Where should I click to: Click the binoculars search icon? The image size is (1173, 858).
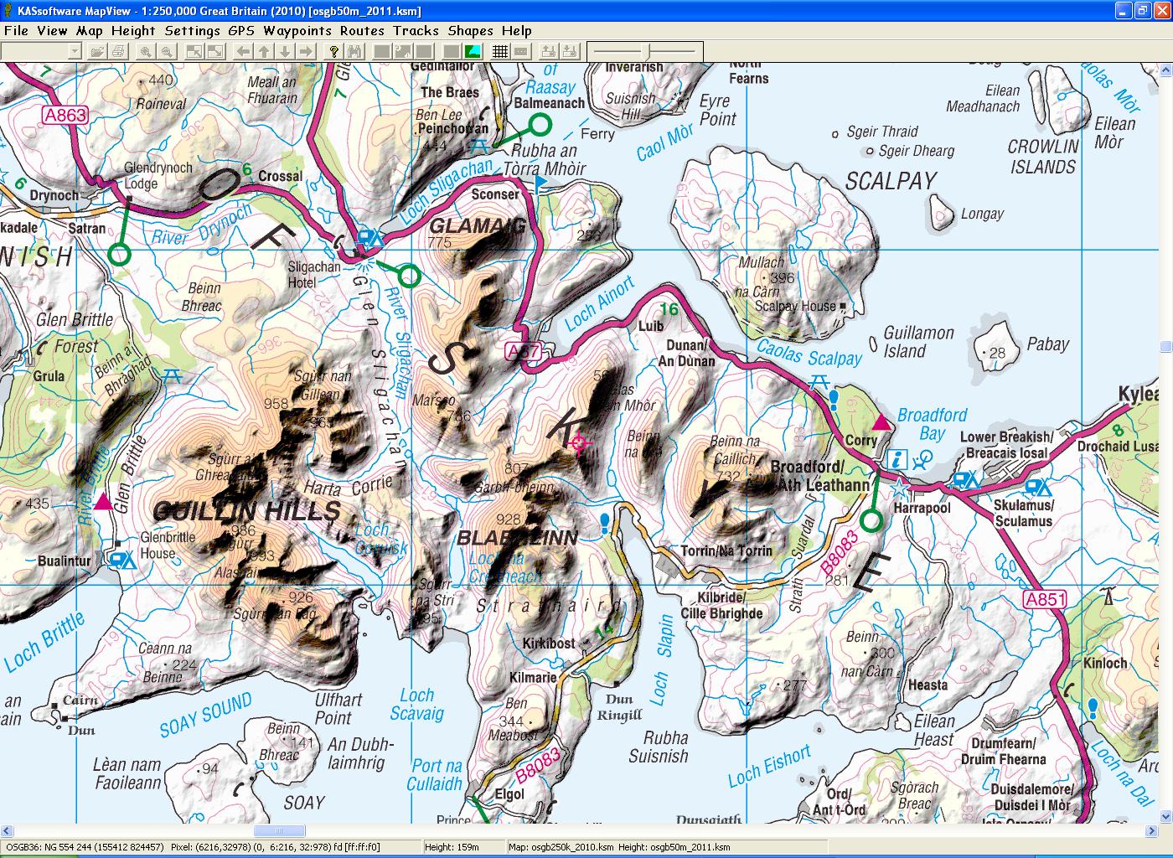click(354, 52)
